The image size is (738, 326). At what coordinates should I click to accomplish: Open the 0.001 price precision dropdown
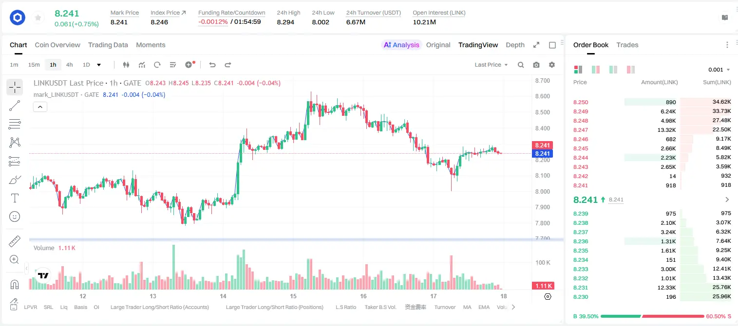coord(719,70)
